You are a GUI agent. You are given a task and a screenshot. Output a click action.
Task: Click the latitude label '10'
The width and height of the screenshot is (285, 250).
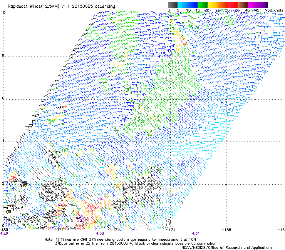point(3,13)
